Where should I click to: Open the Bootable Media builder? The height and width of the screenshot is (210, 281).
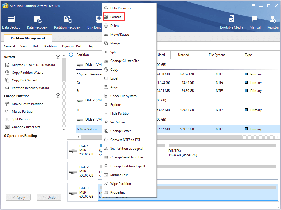click(x=231, y=22)
